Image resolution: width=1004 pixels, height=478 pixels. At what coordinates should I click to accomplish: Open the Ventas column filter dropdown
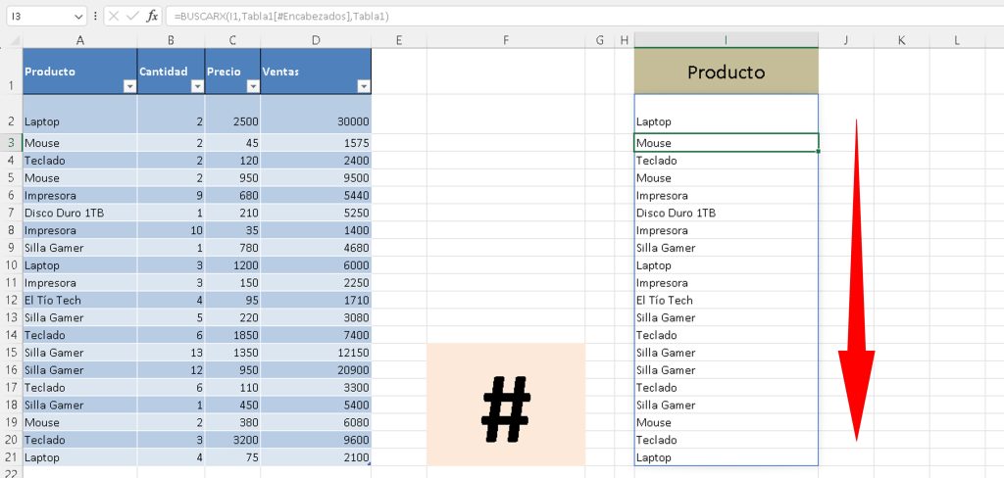(364, 86)
